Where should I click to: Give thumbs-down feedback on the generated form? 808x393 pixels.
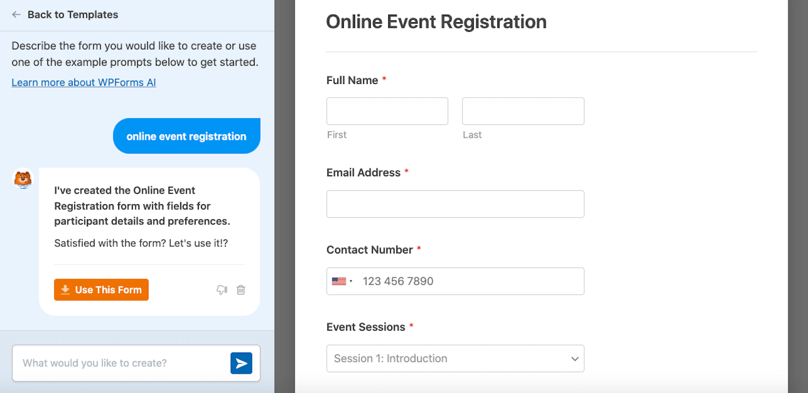coord(222,289)
